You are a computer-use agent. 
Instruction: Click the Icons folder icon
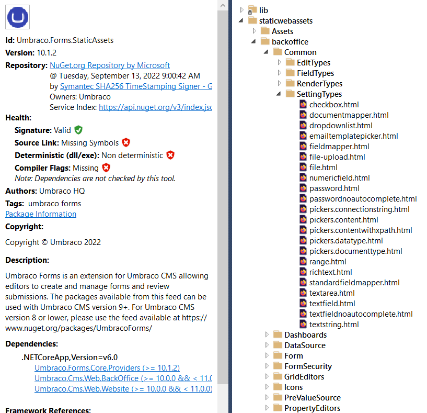pos(278,387)
